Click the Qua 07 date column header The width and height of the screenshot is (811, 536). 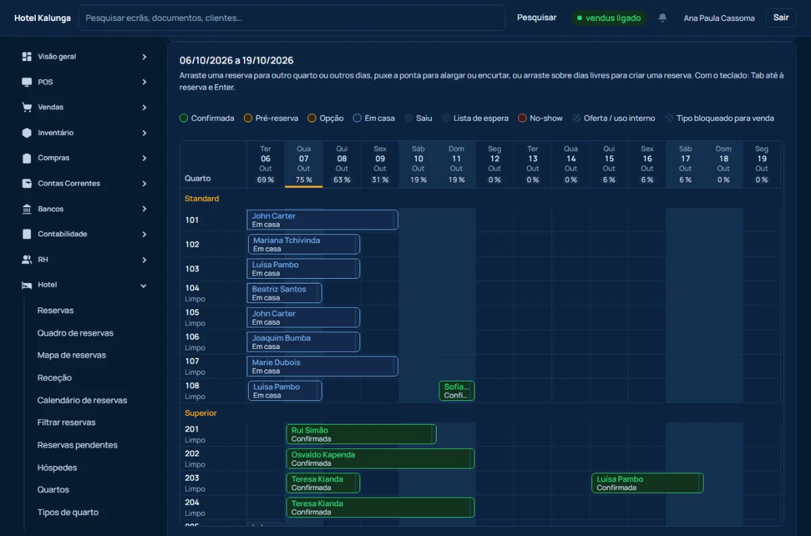point(303,164)
